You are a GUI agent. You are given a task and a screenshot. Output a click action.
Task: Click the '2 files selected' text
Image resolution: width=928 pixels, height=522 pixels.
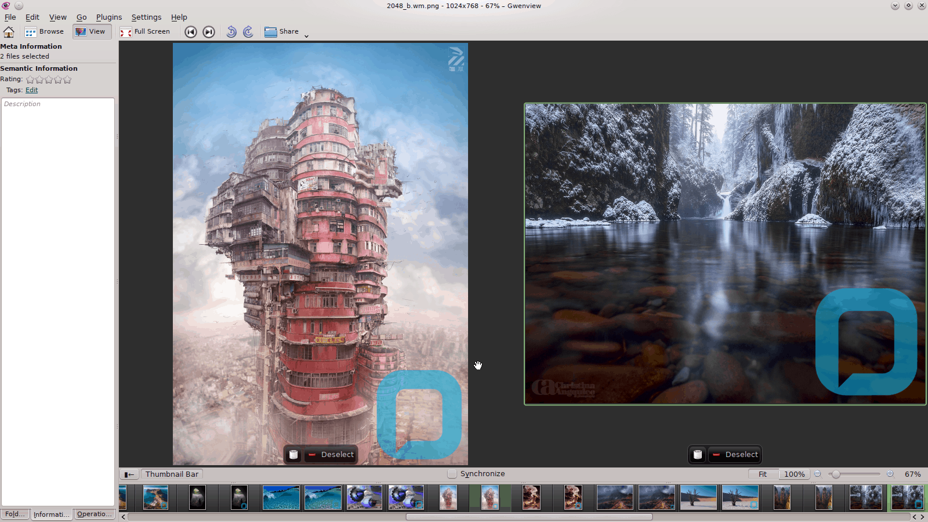[25, 56]
